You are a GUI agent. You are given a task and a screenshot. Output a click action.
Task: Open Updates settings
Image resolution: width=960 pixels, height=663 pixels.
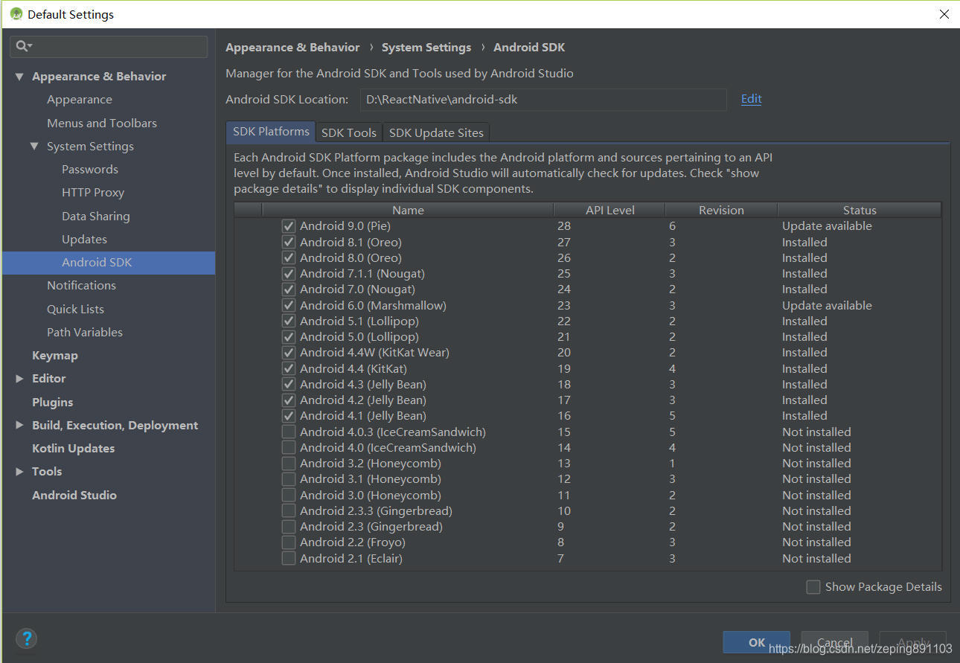point(84,240)
